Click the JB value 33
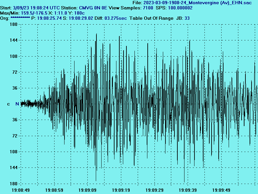The width and height of the screenshot is (258, 194). pyautogui.click(x=187, y=18)
